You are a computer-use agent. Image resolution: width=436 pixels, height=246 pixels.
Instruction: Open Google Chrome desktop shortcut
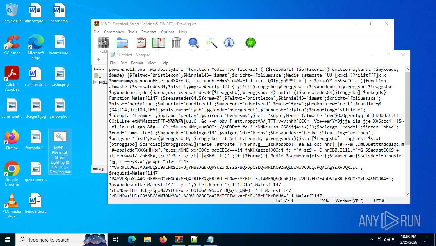12,174
